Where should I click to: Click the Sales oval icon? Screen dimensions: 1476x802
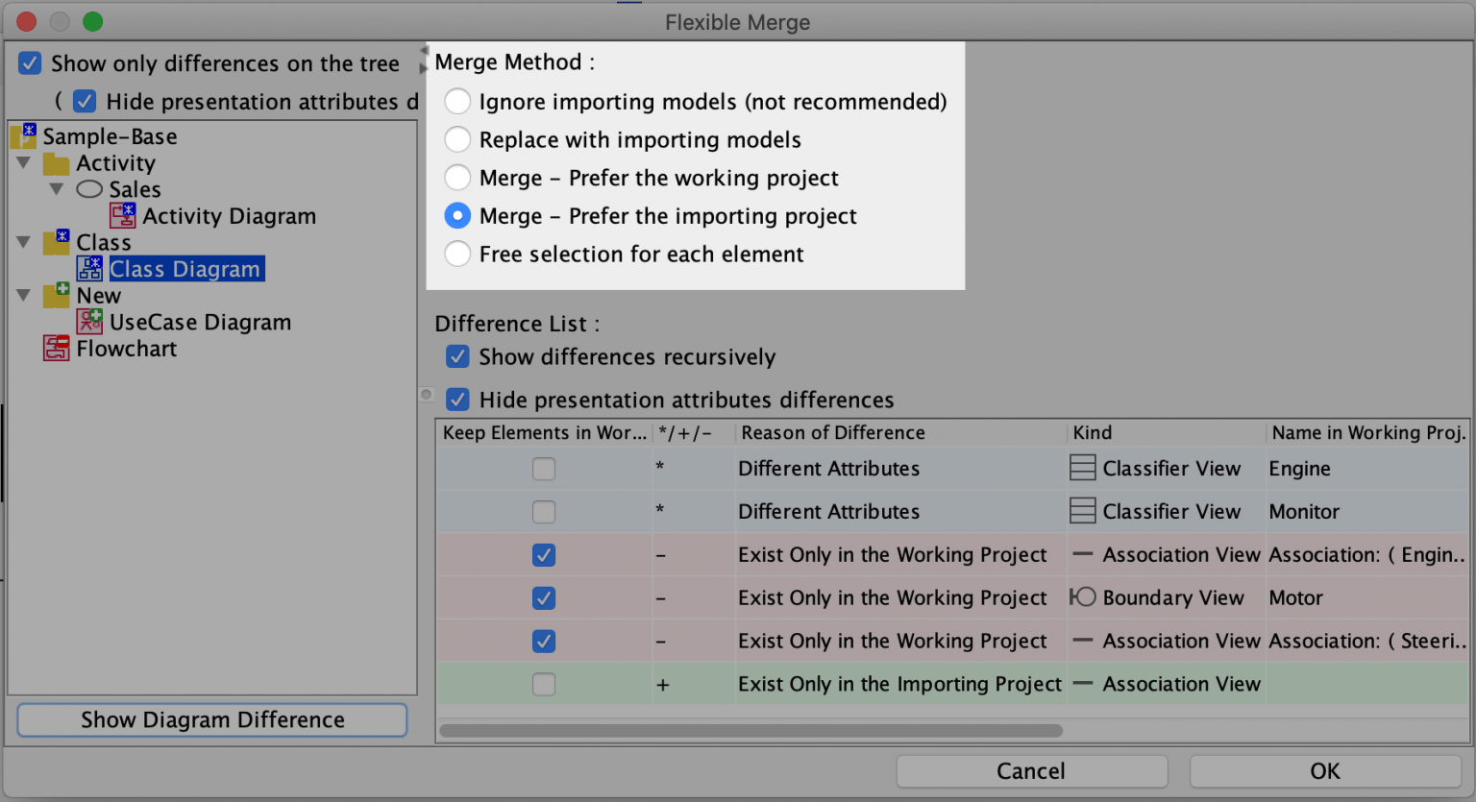click(x=89, y=189)
